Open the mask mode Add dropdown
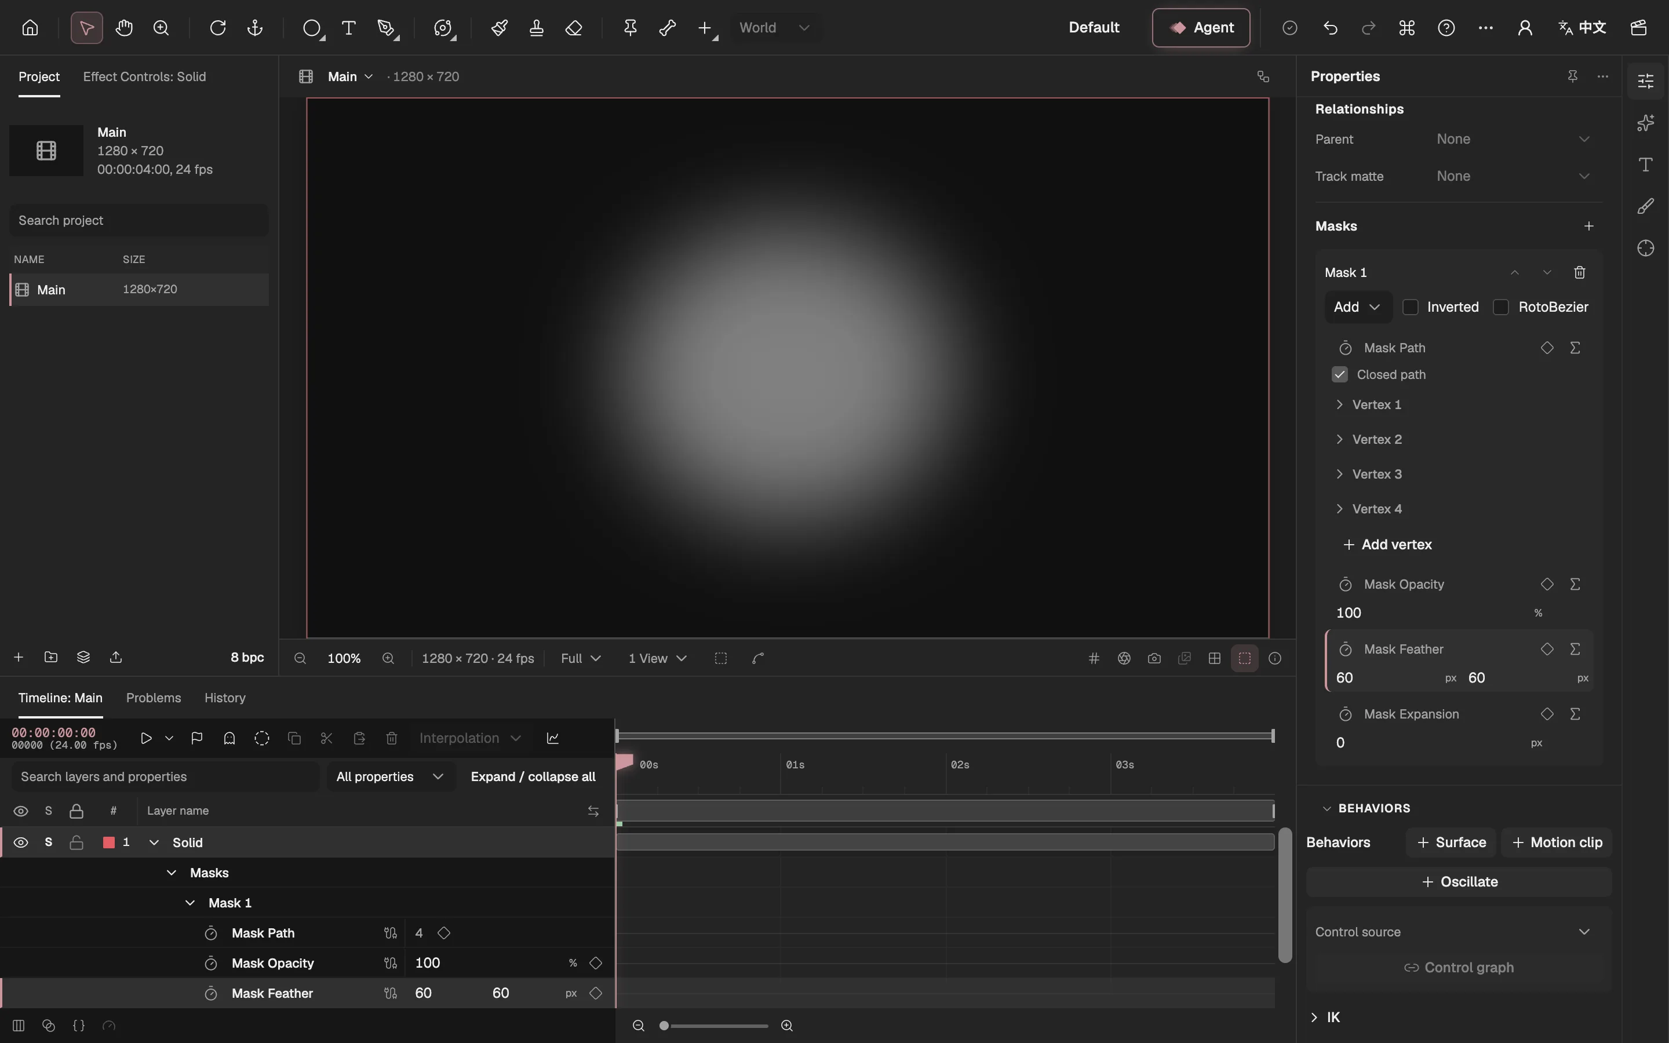Image resolution: width=1669 pixels, height=1043 pixels. coord(1358,307)
